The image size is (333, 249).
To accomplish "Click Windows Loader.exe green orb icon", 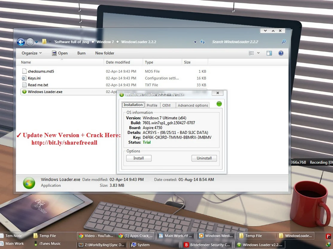I will [24, 92].
